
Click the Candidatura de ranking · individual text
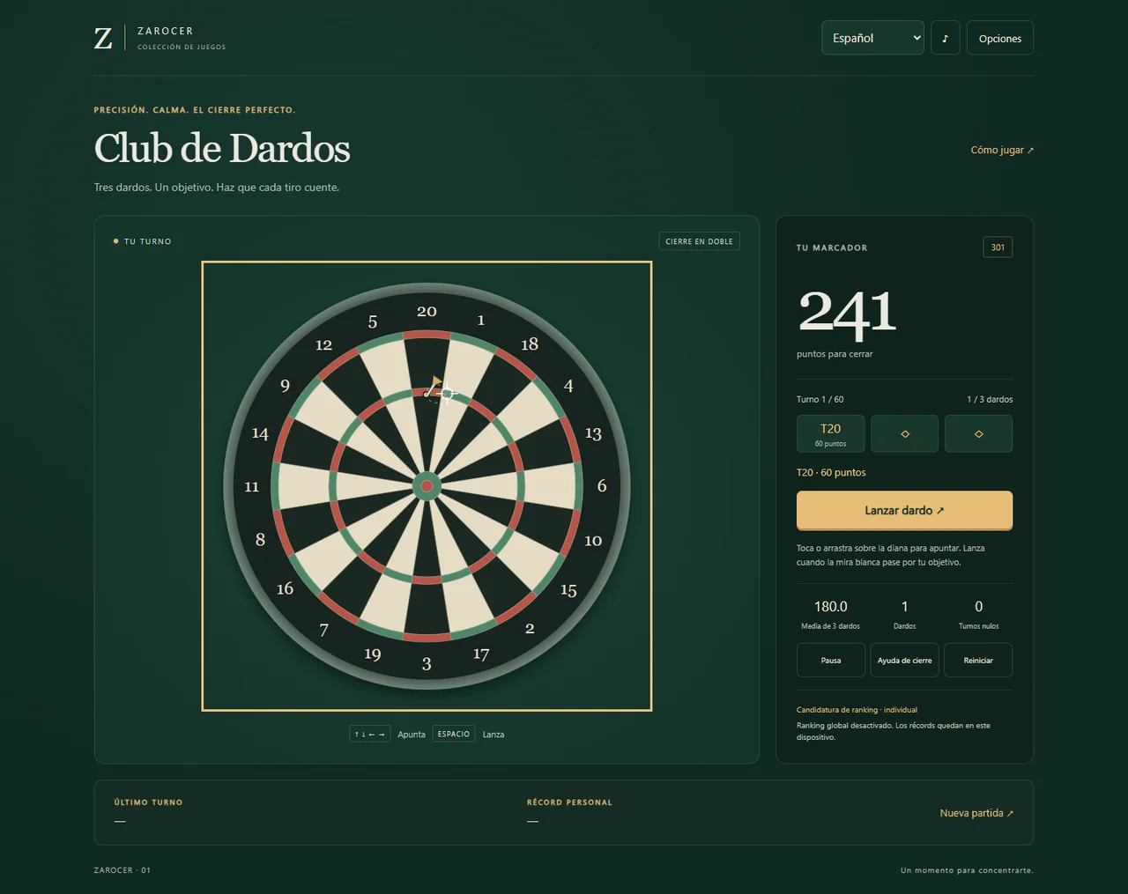(857, 709)
